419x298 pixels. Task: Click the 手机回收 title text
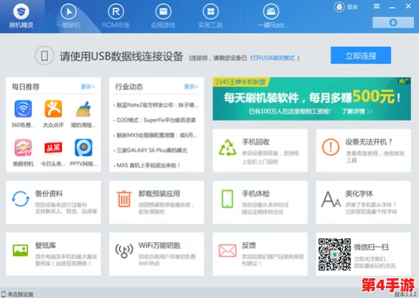[x=256, y=141]
